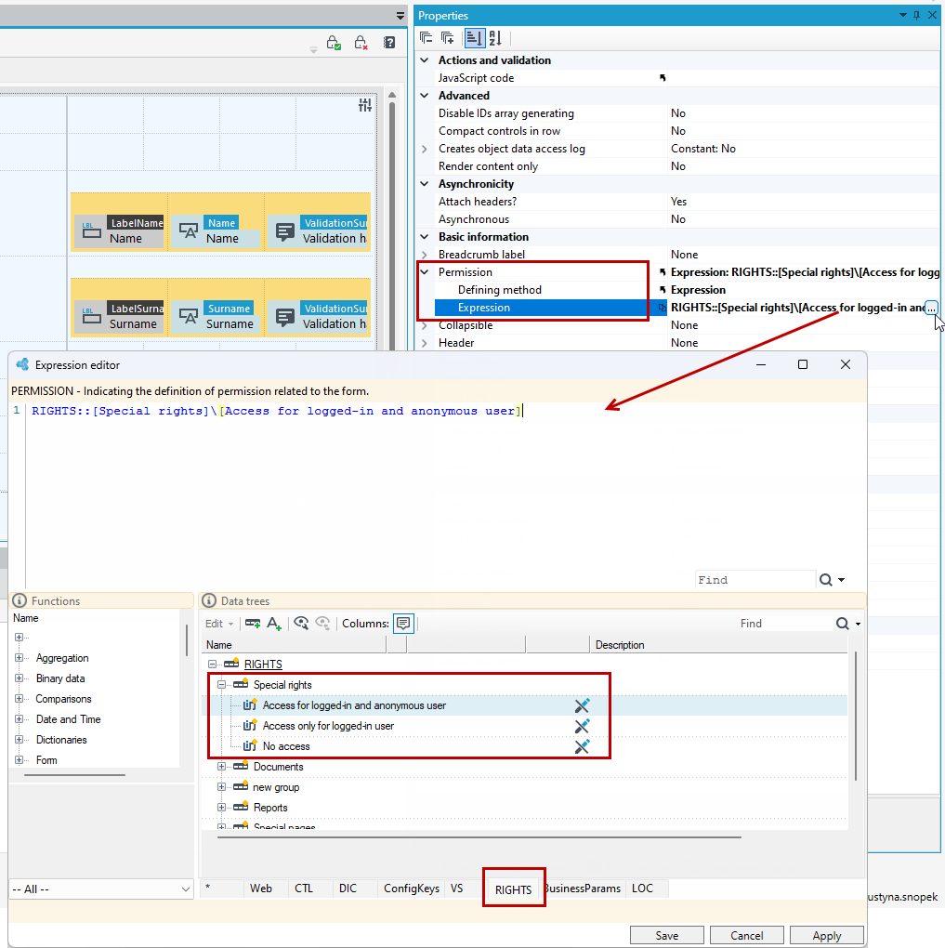Expand the Documents tree node
945x948 pixels.
point(221,767)
